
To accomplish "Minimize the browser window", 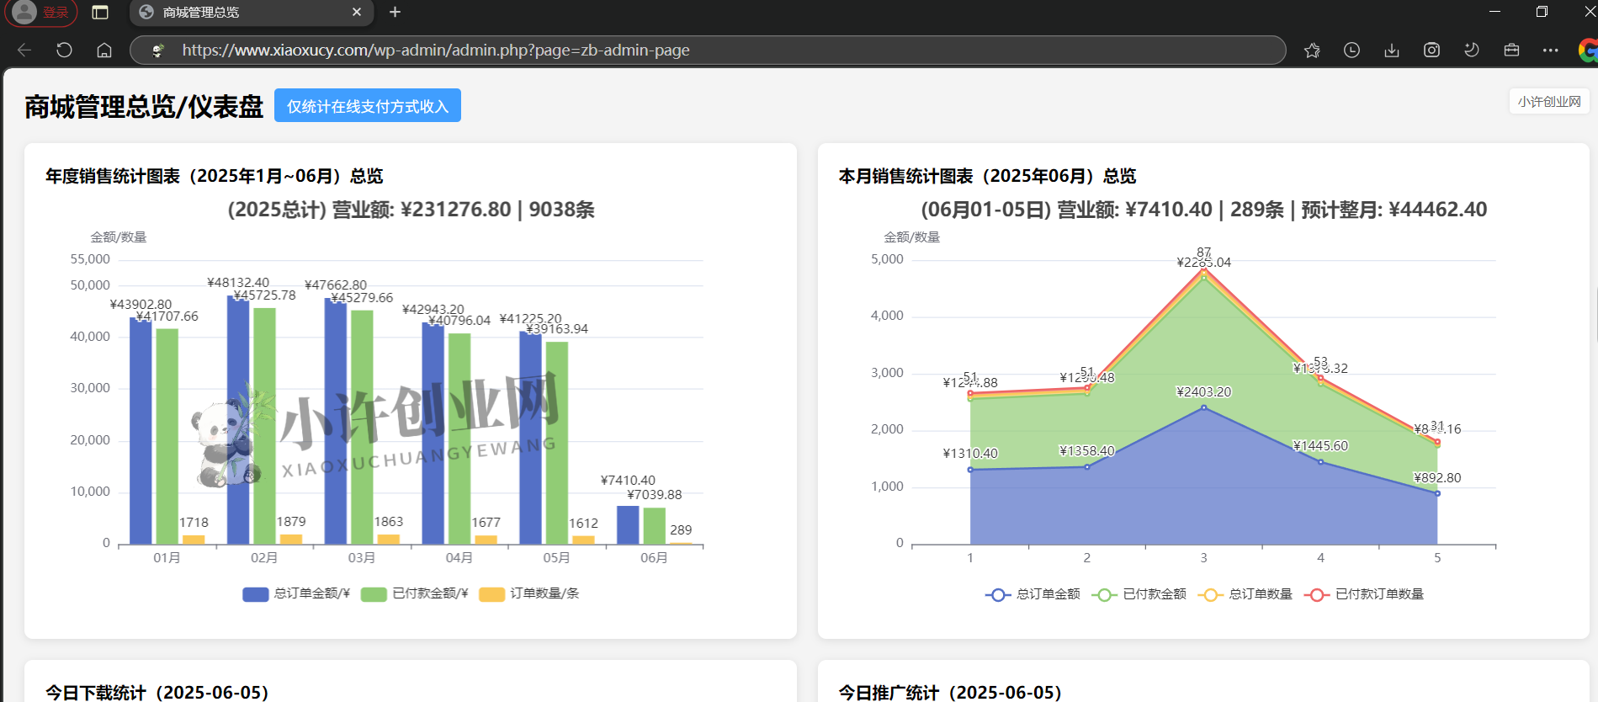I will click(1494, 12).
